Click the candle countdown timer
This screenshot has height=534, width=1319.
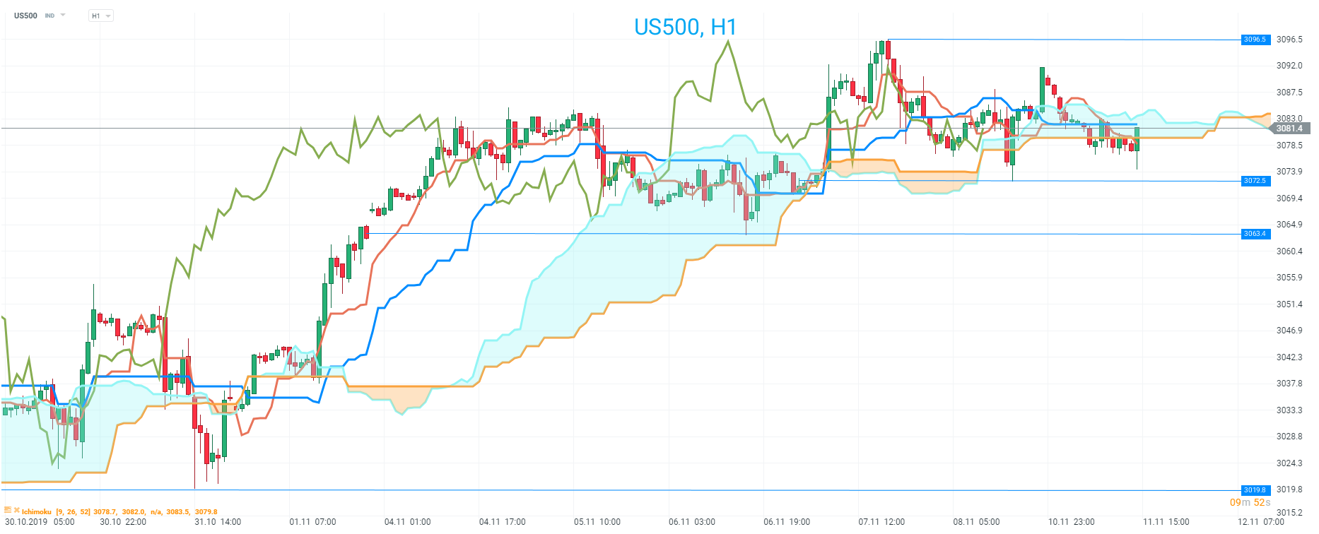tap(1250, 502)
